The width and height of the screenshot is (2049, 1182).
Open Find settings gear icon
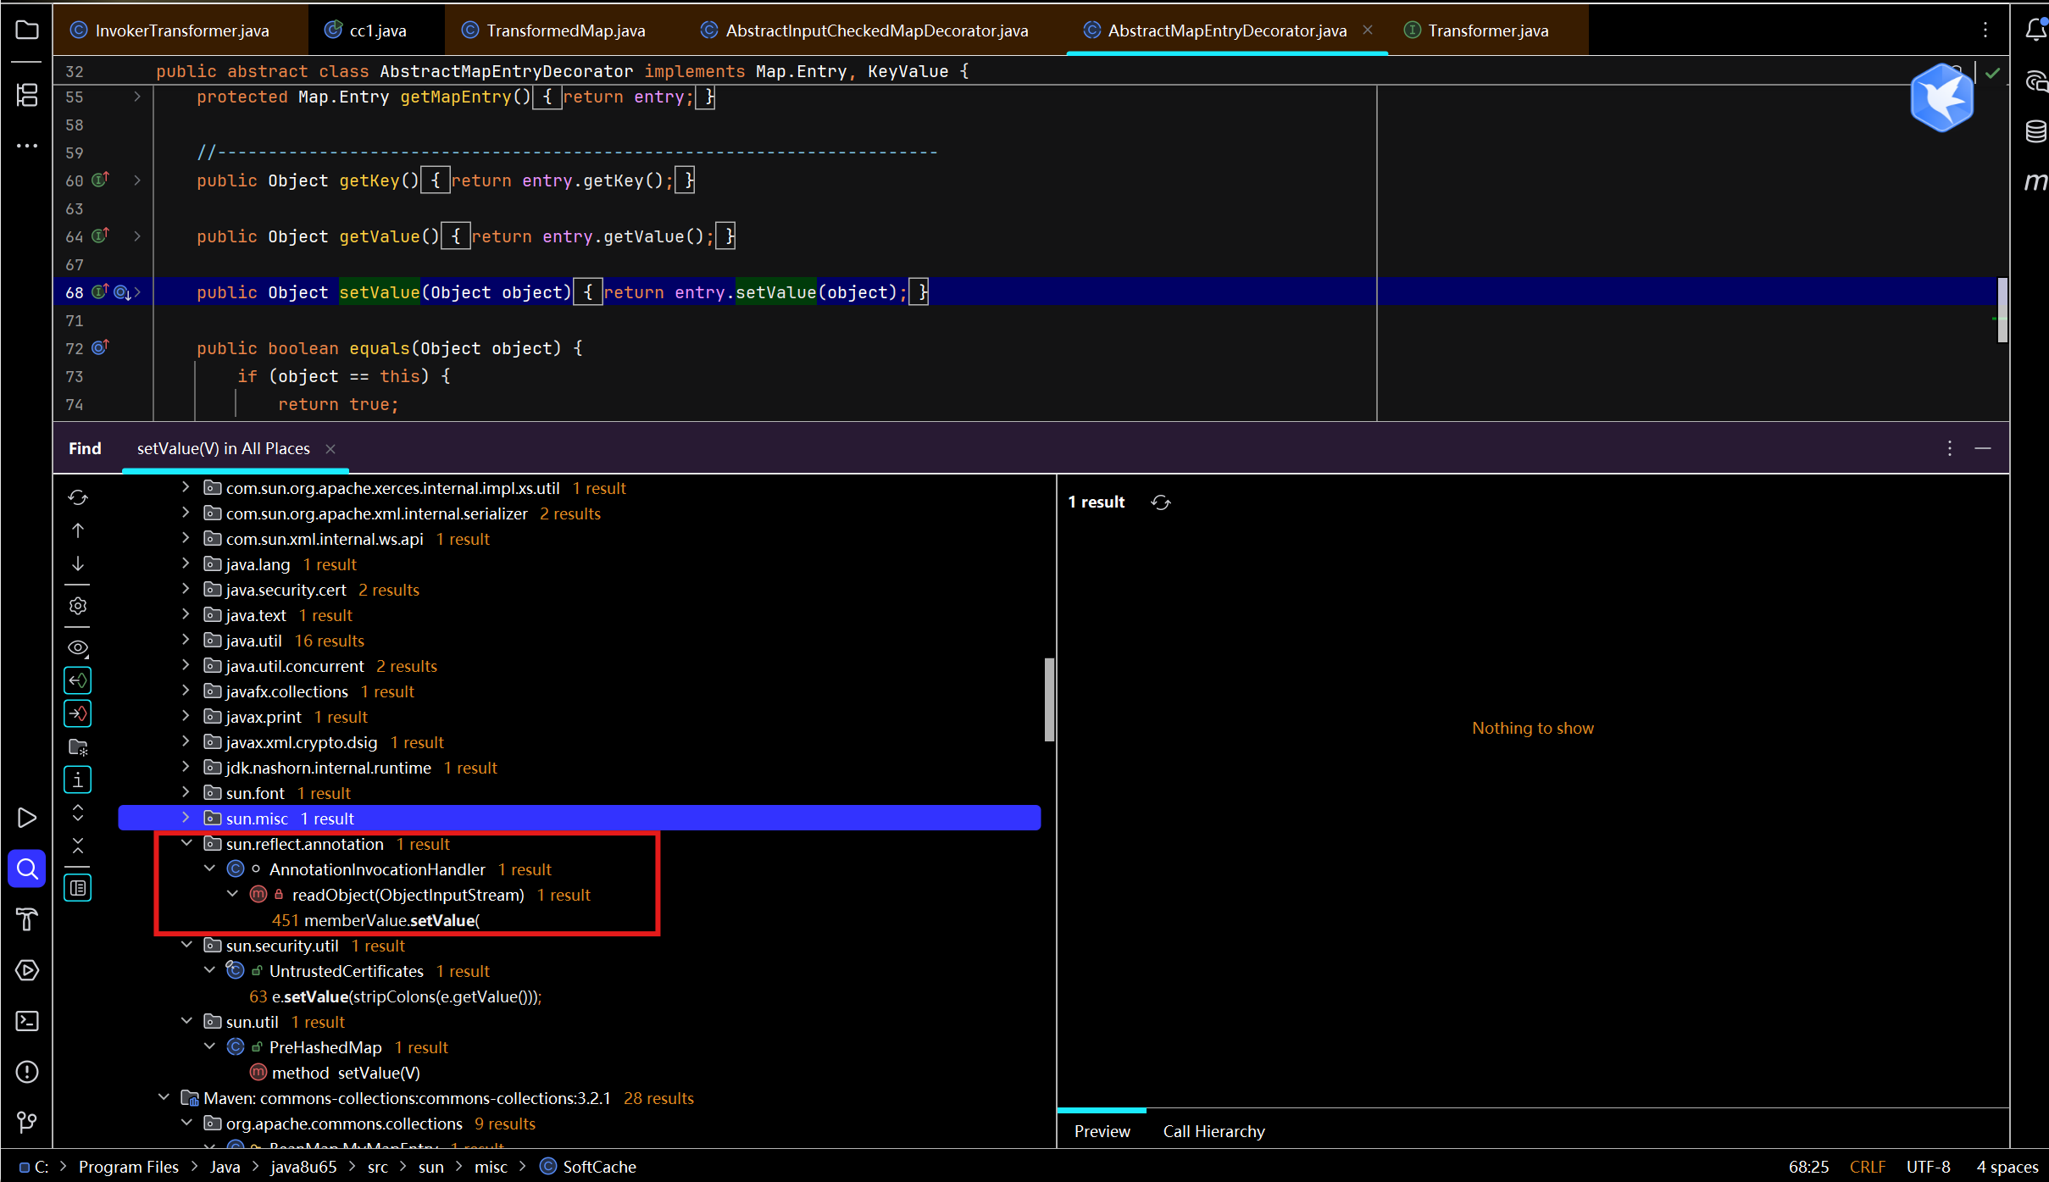click(78, 606)
